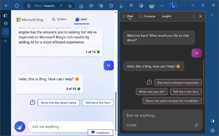Open the Extensions puzzle icon
The image size is (219, 136).
click(x=81, y=6)
